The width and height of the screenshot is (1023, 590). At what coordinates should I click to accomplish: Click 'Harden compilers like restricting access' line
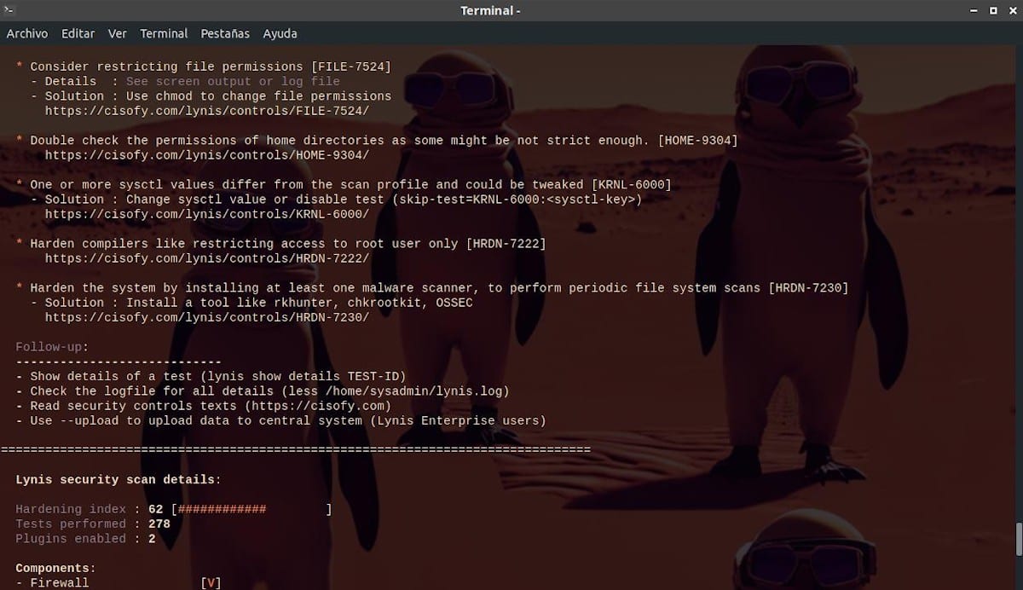coord(281,243)
